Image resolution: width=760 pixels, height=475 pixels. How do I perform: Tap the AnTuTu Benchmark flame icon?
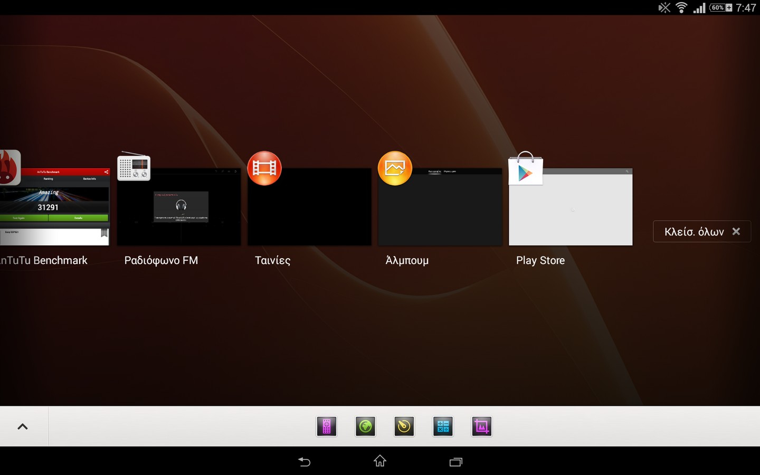(9, 168)
